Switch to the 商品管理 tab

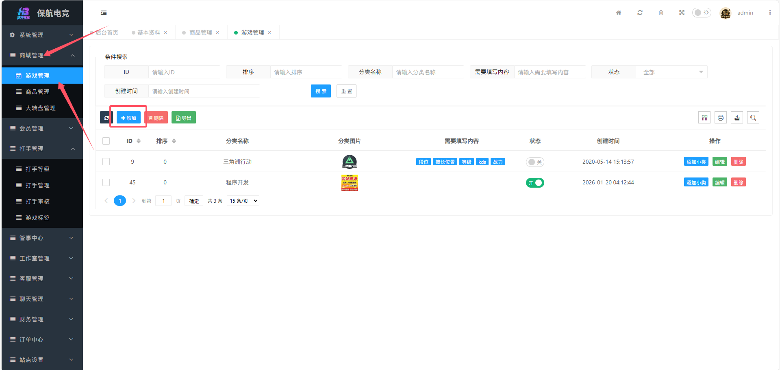coord(200,32)
